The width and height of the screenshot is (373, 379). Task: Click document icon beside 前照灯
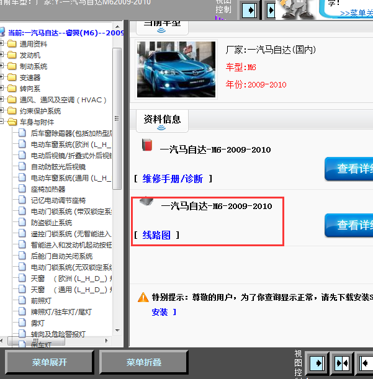22,300
